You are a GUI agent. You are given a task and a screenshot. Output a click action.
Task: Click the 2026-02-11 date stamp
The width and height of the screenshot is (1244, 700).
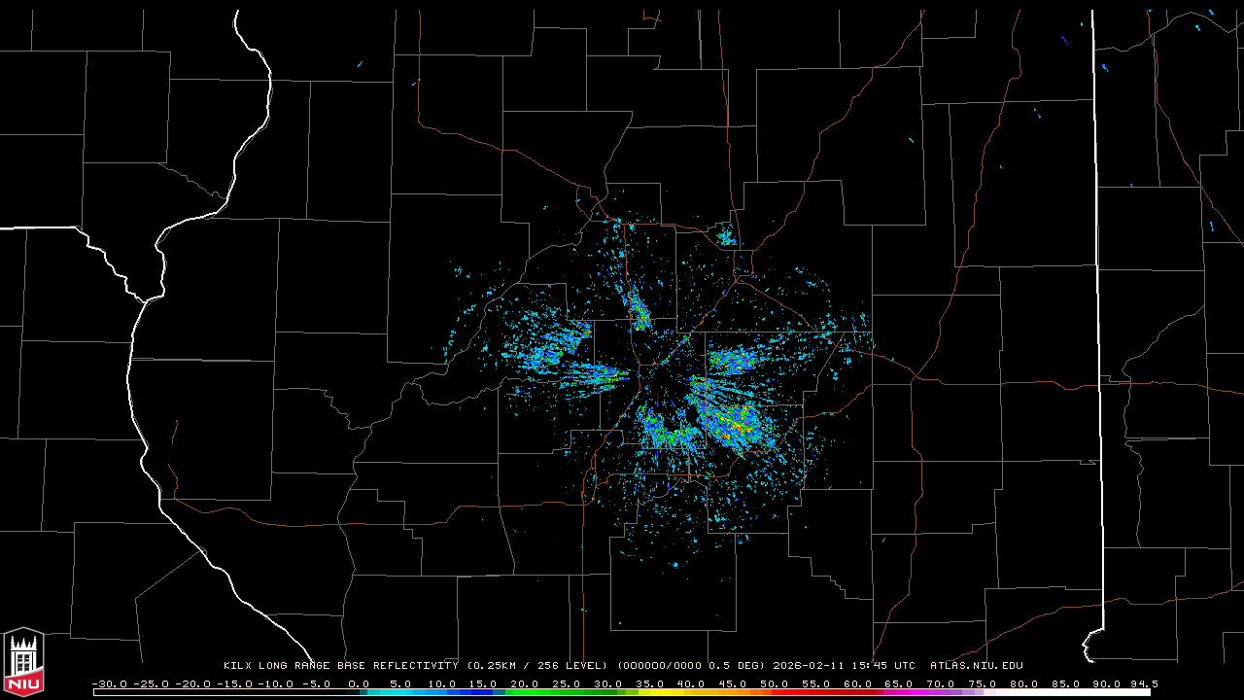tap(809, 666)
